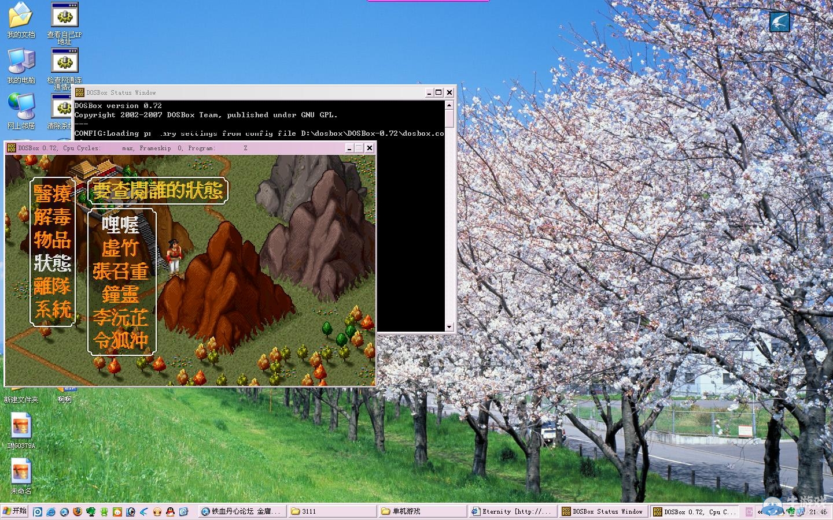Open the 我的文档 desktop folder icon
The image size is (833, 520).
21,20
